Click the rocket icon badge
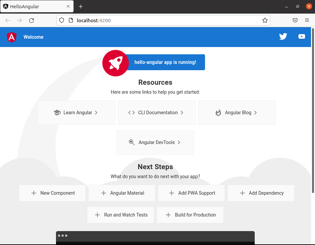This screenshot has width=315, height=245. coord(115,63)
